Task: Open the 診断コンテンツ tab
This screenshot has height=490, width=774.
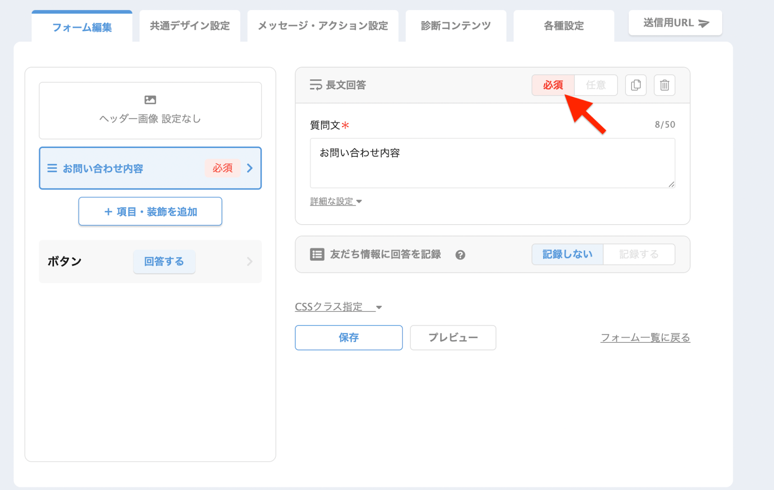Action: coord(456,26)
